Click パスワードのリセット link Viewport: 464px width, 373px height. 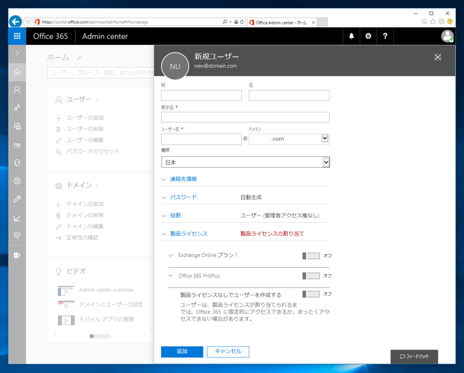(x=93, y=151)
